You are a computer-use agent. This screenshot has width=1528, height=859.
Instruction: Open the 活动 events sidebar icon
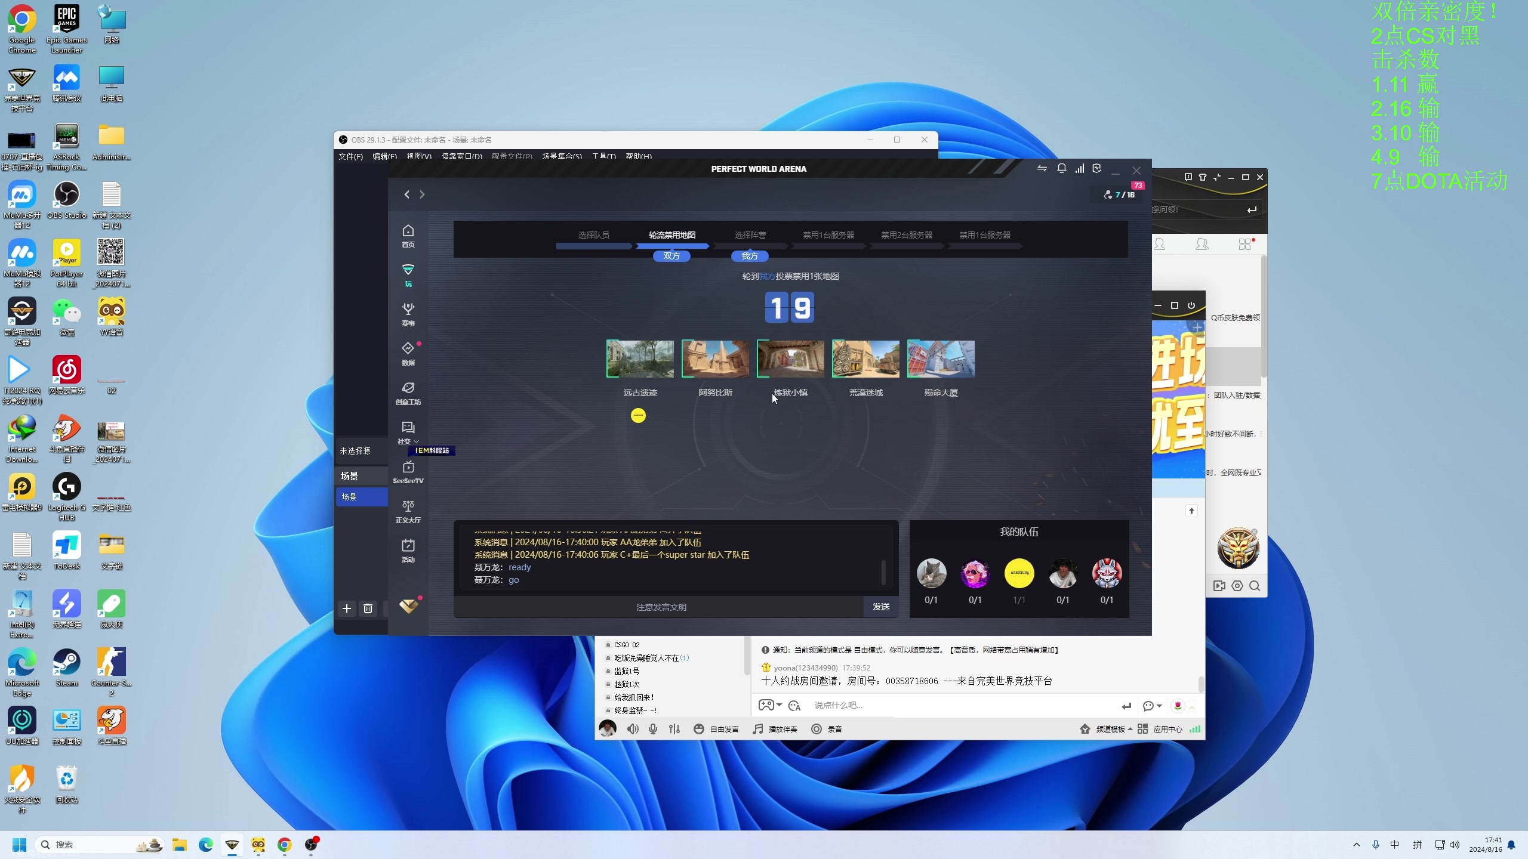(x=408, y=551)
